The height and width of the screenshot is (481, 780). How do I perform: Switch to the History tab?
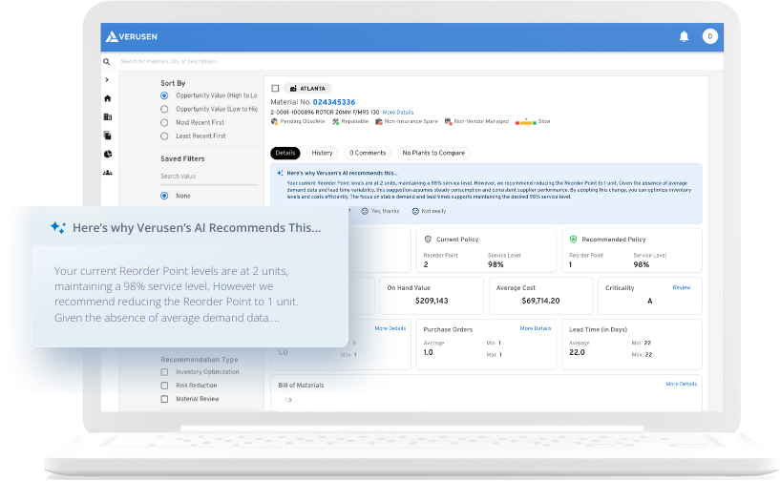point(322,154)
